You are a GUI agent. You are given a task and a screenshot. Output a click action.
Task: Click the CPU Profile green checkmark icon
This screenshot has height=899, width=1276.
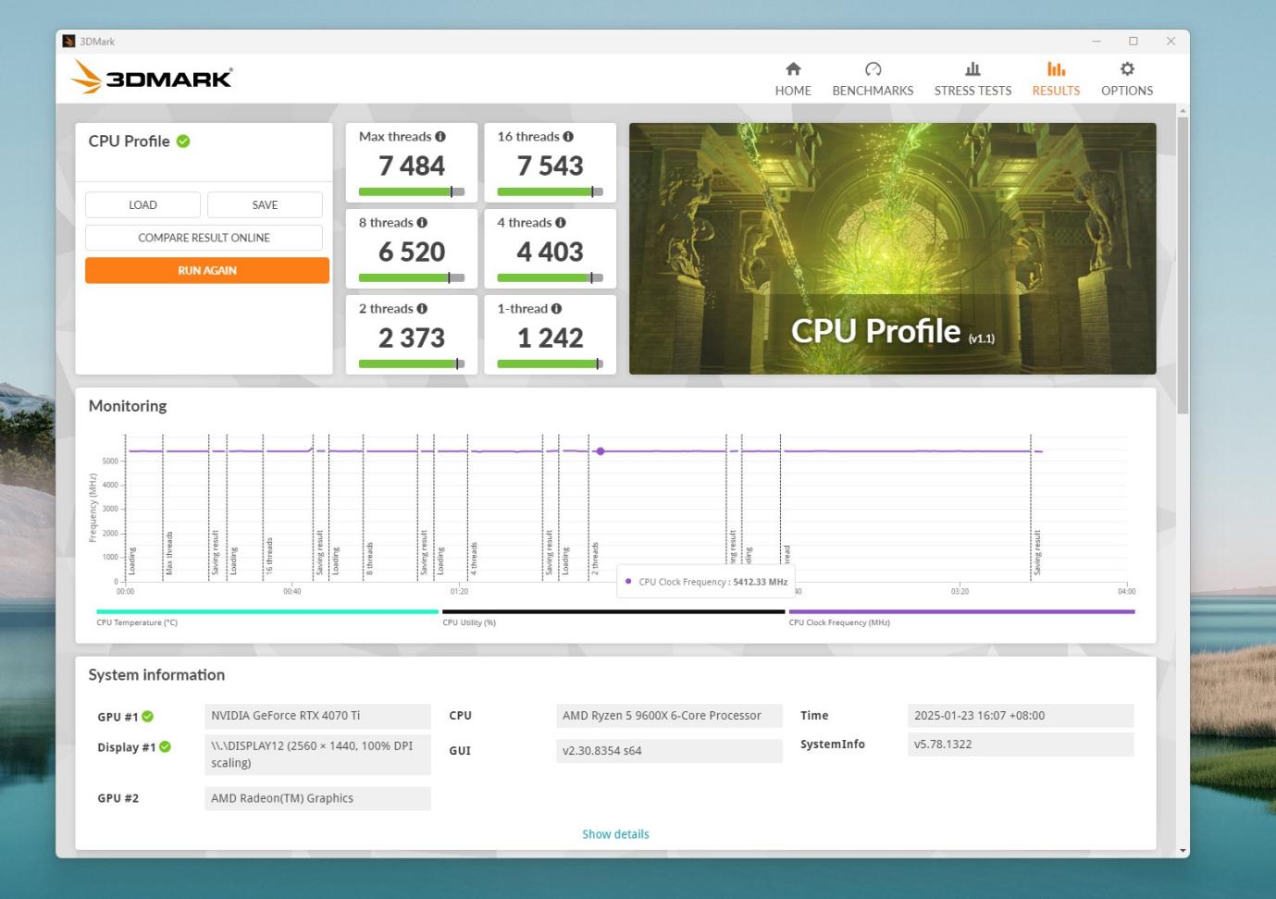point(183,142)
